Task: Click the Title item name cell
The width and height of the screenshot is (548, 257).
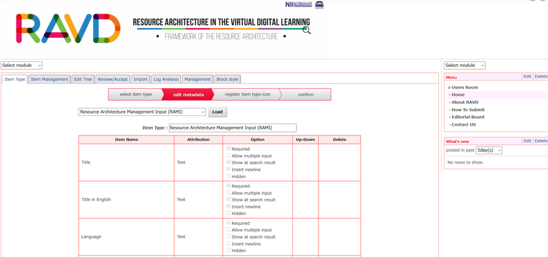Action: [x=127, y=162]
